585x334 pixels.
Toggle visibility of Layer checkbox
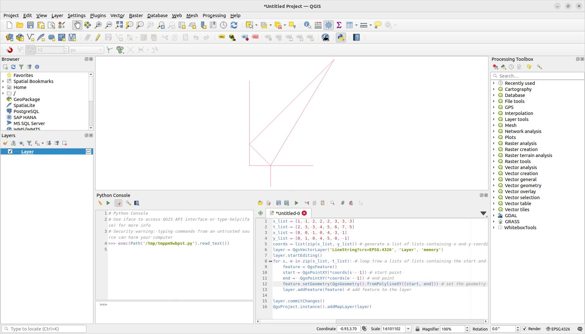coord(10,151)
